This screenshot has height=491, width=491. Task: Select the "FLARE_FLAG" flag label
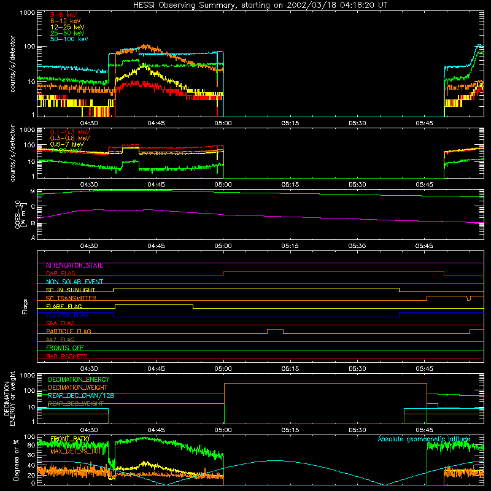tap(64, 306)
